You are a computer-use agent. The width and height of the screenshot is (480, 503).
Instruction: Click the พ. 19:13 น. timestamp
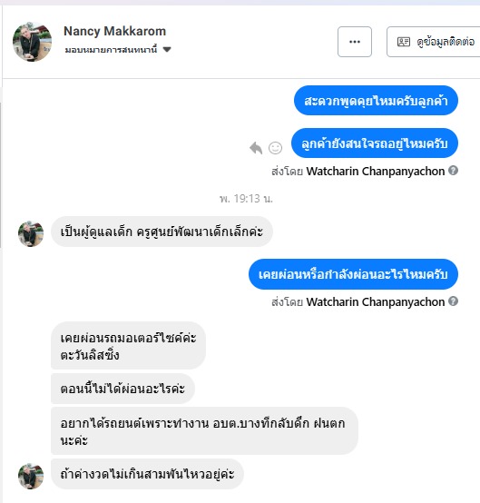coord(246,199)
